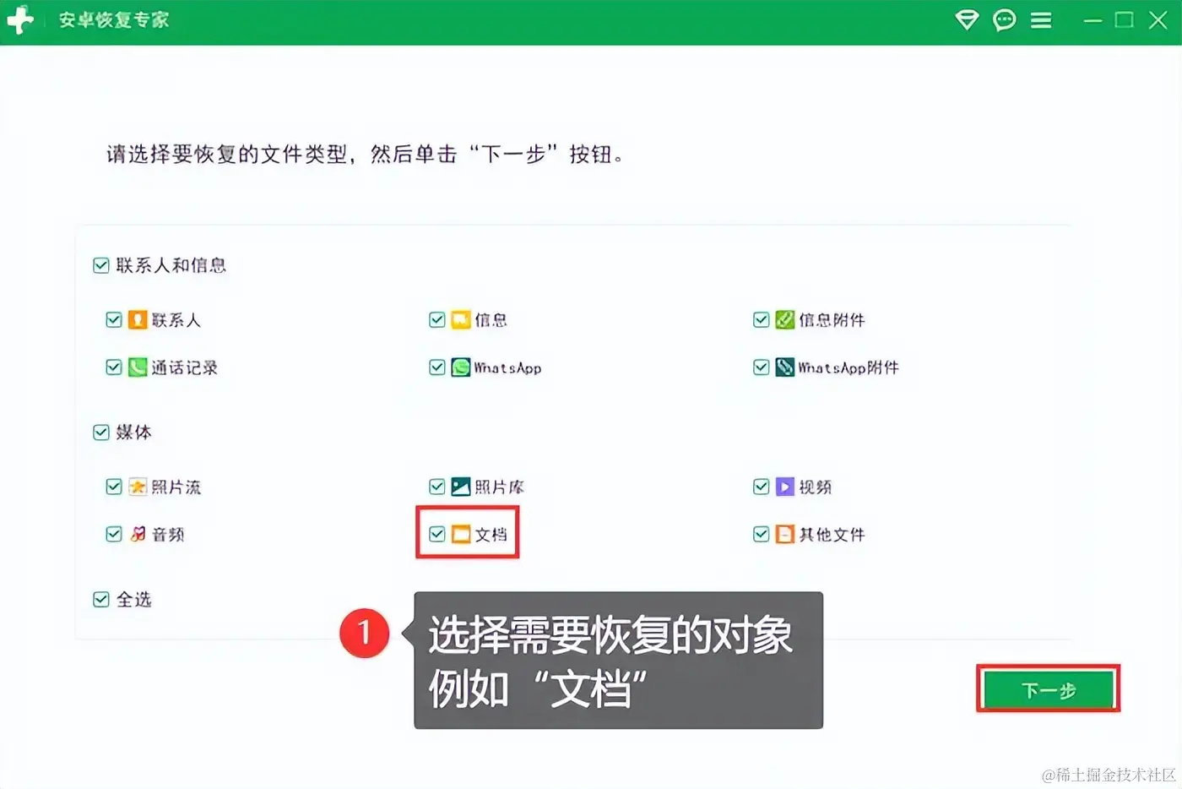Viewport: 1182px width, 789px height.
Task: Toggle the 联系人和信息 group checkbox
Action: [x=101, y=265]
